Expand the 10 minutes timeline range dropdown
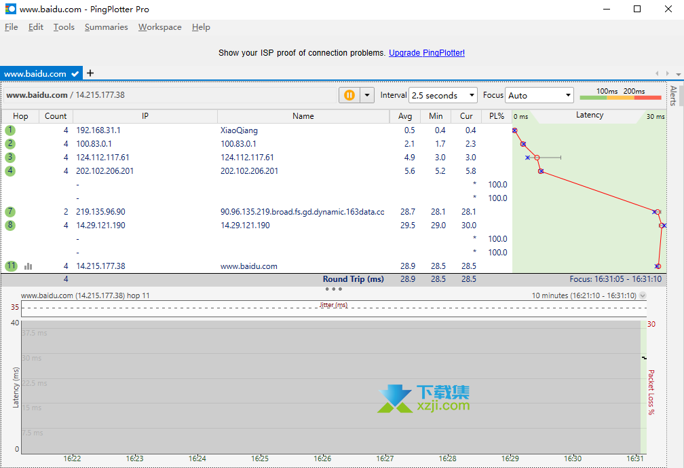Screen dimensions: 684x468 point(643,295)
